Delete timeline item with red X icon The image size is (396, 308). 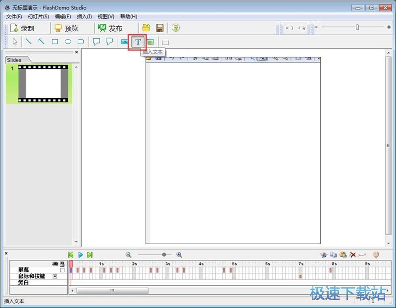352,255
